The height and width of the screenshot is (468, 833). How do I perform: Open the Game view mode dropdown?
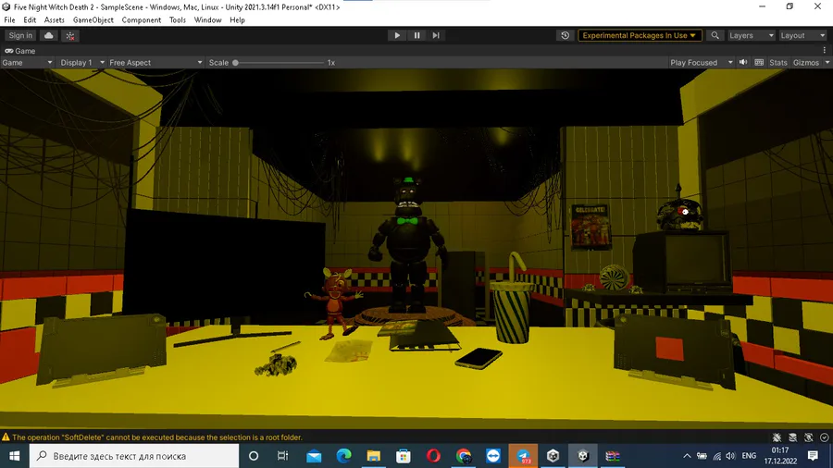[x=27, y=63]
